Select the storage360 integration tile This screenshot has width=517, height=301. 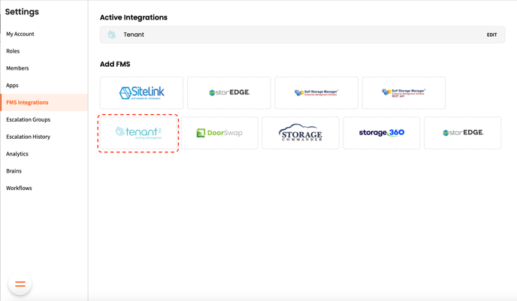click(x=382, y=133)
